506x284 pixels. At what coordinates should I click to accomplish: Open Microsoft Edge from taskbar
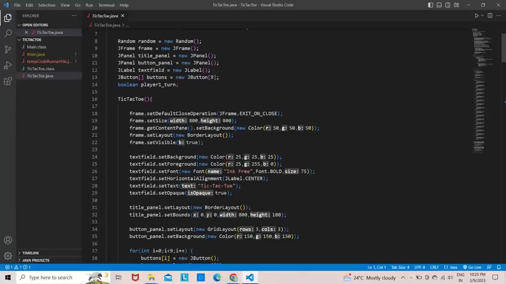click(x=217, y=277)
